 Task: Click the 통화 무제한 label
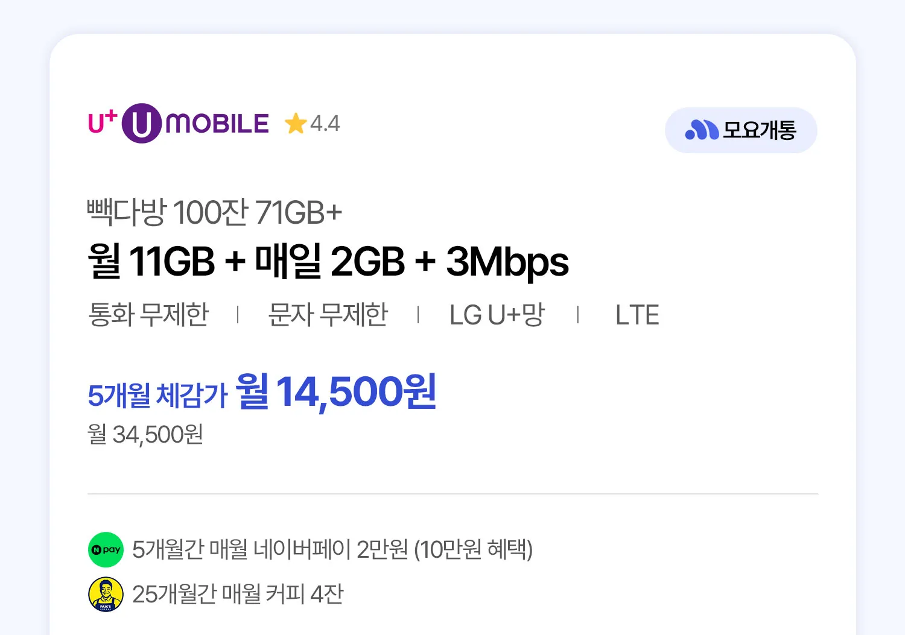[x=148, y=314]
